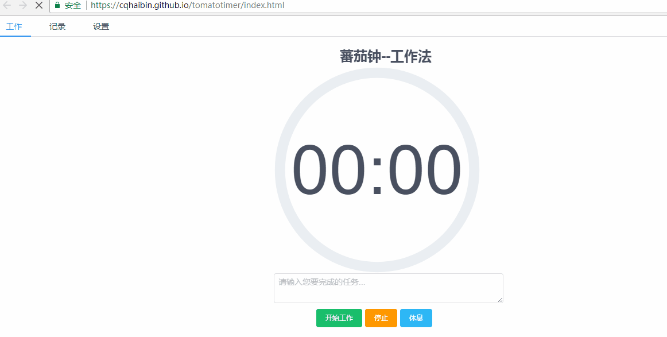The image size is (667, 337).
Task: Click the browser forward arrow
Action: [x=23, y=5]
